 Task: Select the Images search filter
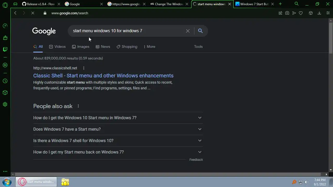[x=81, y=46]
